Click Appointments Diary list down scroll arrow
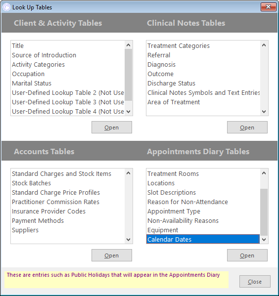Image resolution: width=279 pixels, height=296 pixels. (264, 240)
